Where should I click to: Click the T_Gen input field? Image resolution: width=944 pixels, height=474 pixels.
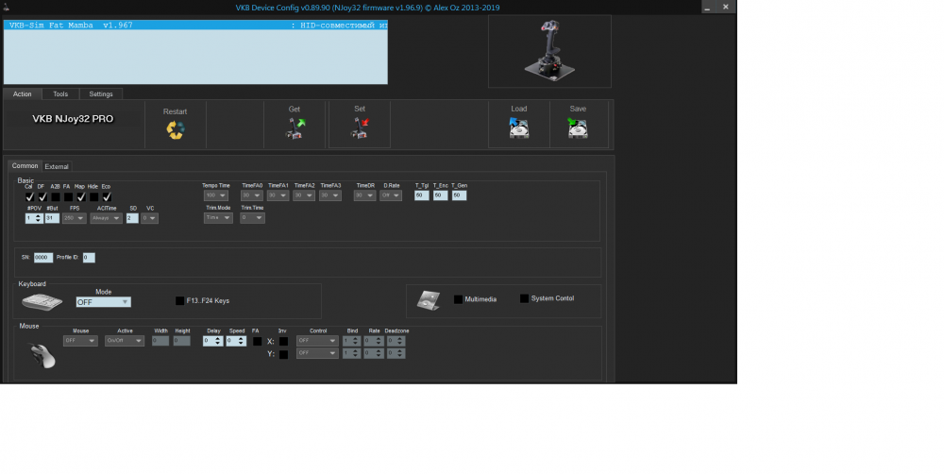[x=459, y=195]
